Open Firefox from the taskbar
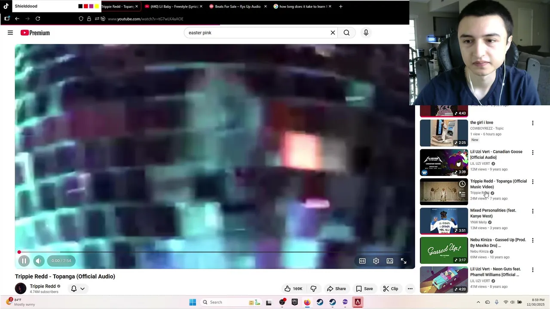Viewport: 550px width, 309px height. (307, 302)
